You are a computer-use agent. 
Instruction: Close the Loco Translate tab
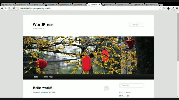point(128,5)
